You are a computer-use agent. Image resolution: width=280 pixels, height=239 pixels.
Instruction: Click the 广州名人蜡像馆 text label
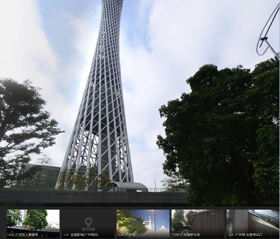pos(27,235)
